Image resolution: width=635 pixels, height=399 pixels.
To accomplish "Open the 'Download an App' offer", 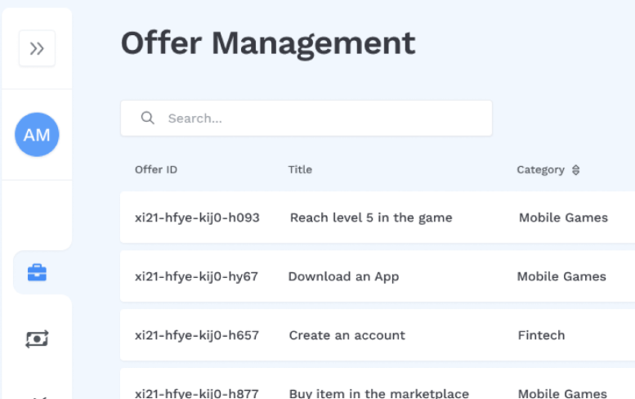I will tap(343, 276).
